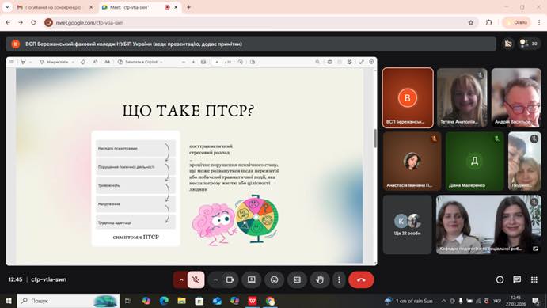This screenshot has height=308, width=547.
Task: Click the page number field in PDF toolbar
Action: (217, 62)
